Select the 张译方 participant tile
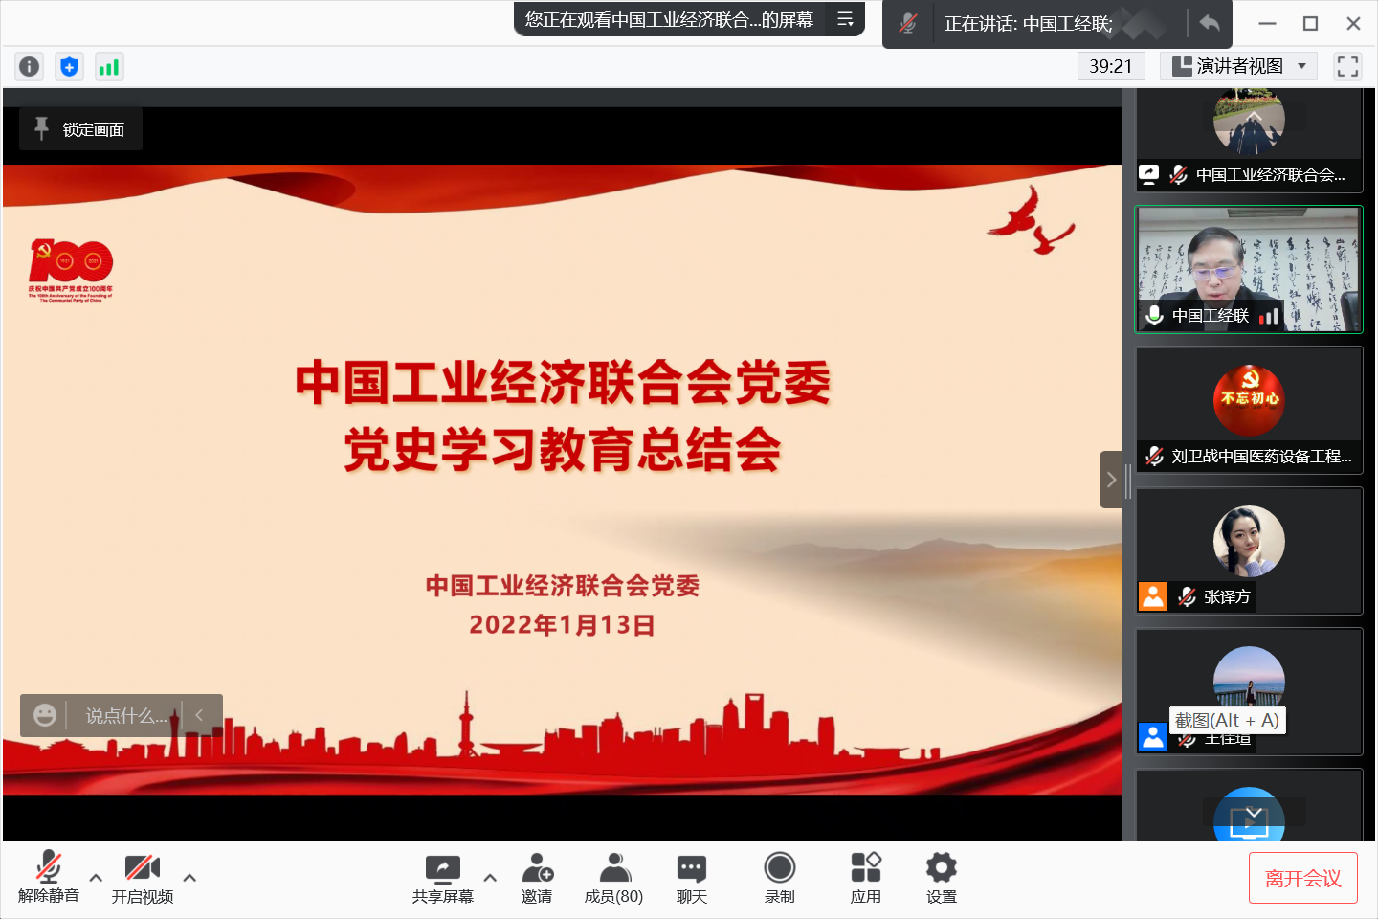 [1249, 550]
